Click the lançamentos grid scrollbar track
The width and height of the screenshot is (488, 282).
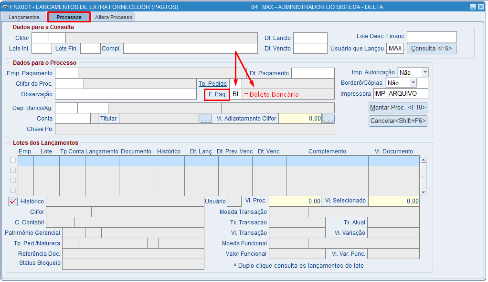[423, 176]
